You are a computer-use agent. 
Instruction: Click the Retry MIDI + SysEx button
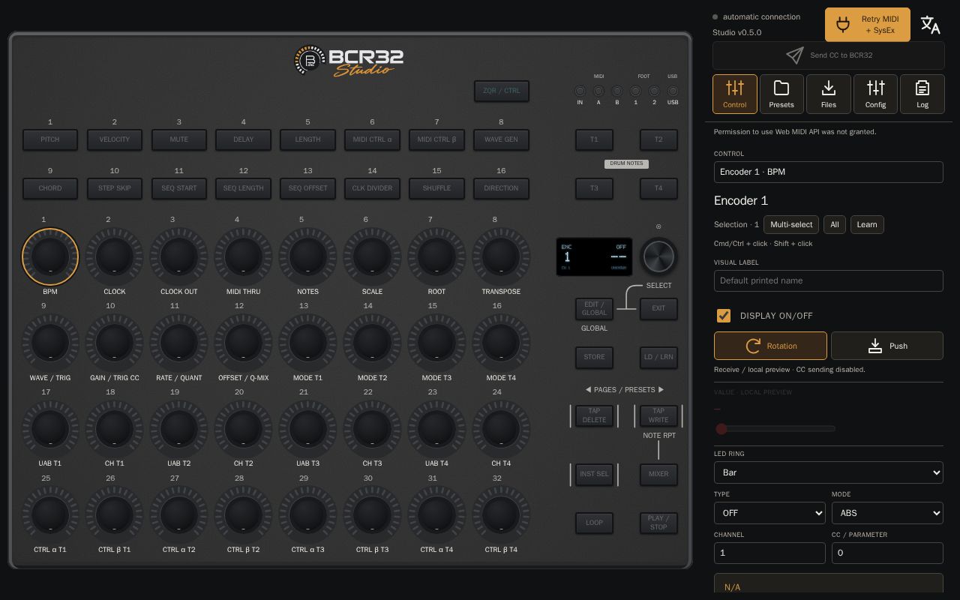click(868, 25)
